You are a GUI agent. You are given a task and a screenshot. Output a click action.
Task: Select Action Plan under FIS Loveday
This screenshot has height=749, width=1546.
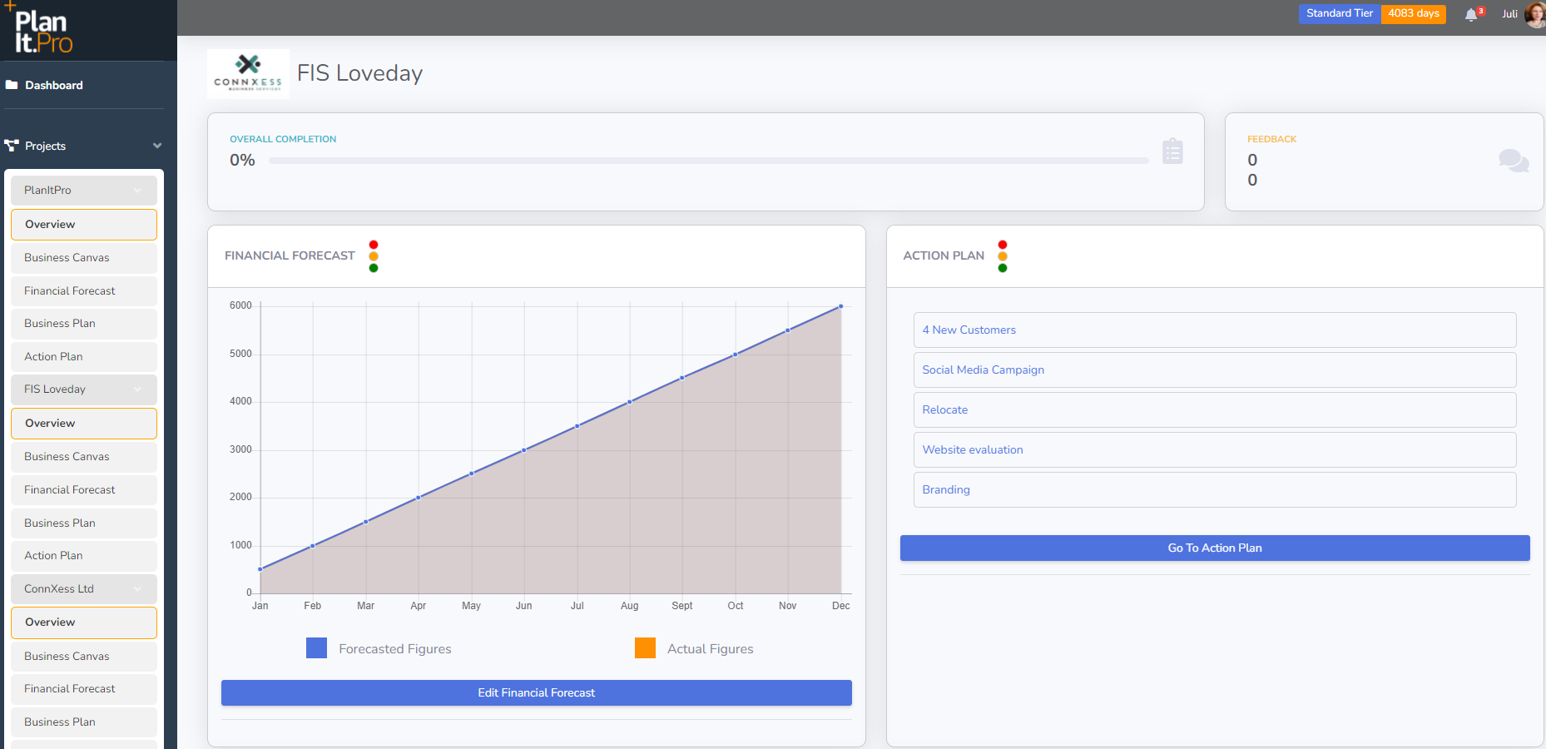(84, 556)
